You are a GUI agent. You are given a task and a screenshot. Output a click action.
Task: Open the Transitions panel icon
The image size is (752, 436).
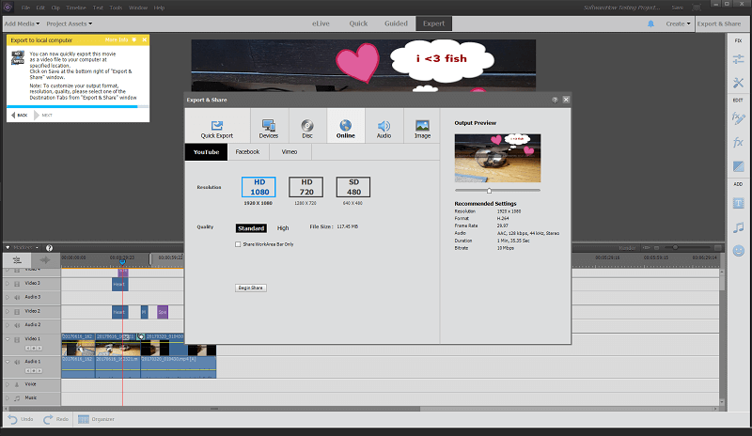[x=738, y=166]
